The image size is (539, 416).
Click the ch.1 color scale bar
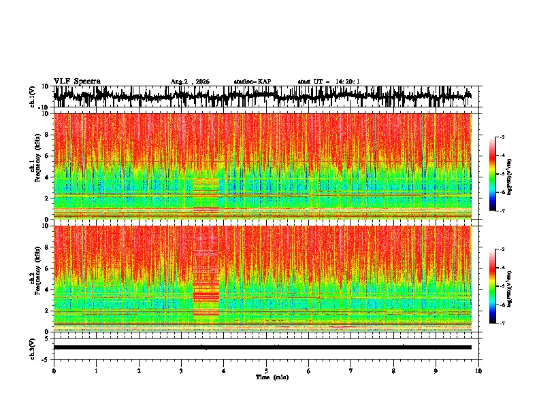click(x=492, y=174)
